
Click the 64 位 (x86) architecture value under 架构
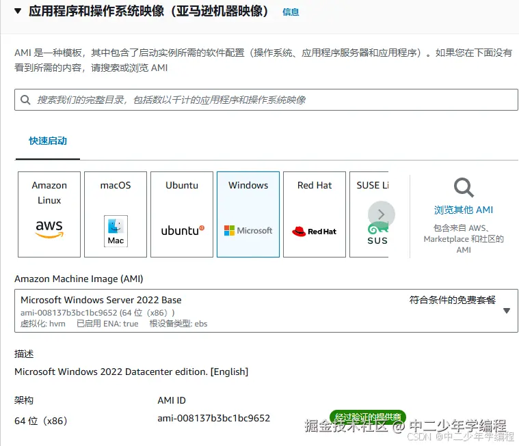tap(41, 421)
